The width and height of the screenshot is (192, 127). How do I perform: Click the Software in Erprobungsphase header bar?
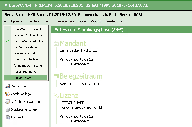(121, 30)
